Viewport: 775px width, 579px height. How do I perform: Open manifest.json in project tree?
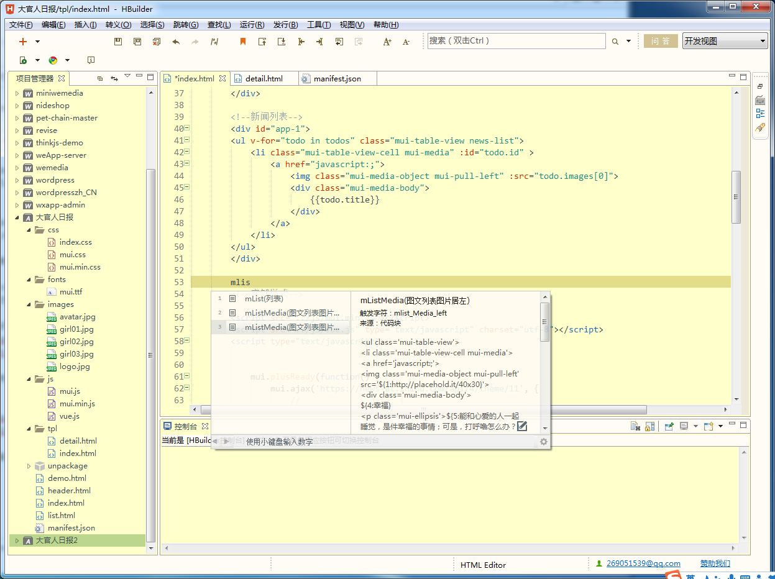click(x=71, y=528)
